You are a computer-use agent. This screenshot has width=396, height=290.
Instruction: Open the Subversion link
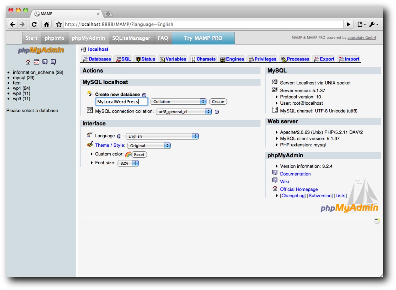320,196
